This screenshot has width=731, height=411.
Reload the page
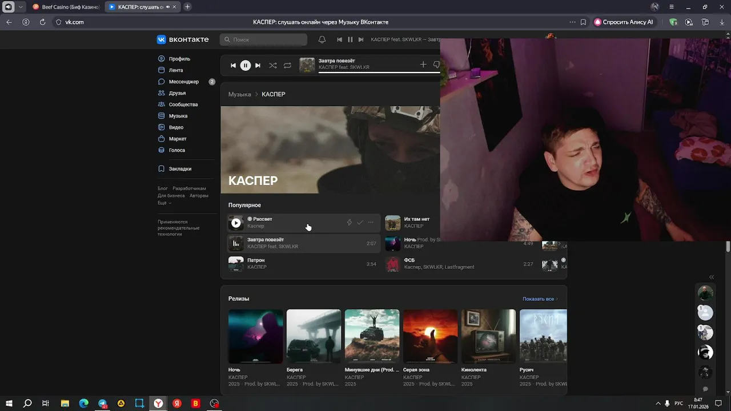[x=42, y=22]
